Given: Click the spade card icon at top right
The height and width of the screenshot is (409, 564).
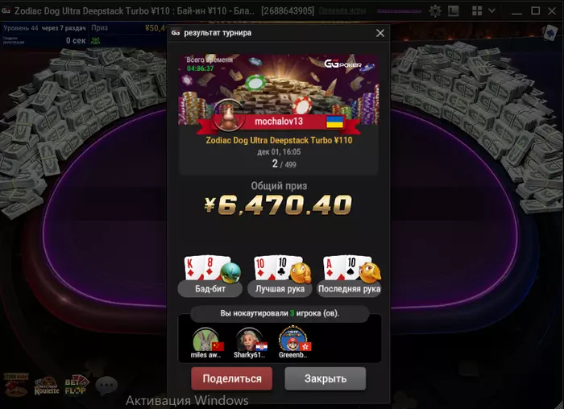Looking at the screenshot, I should pyautogui.click(x=550, y=32).
